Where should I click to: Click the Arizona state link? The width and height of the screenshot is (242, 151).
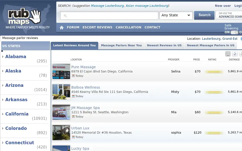[14, 85]
